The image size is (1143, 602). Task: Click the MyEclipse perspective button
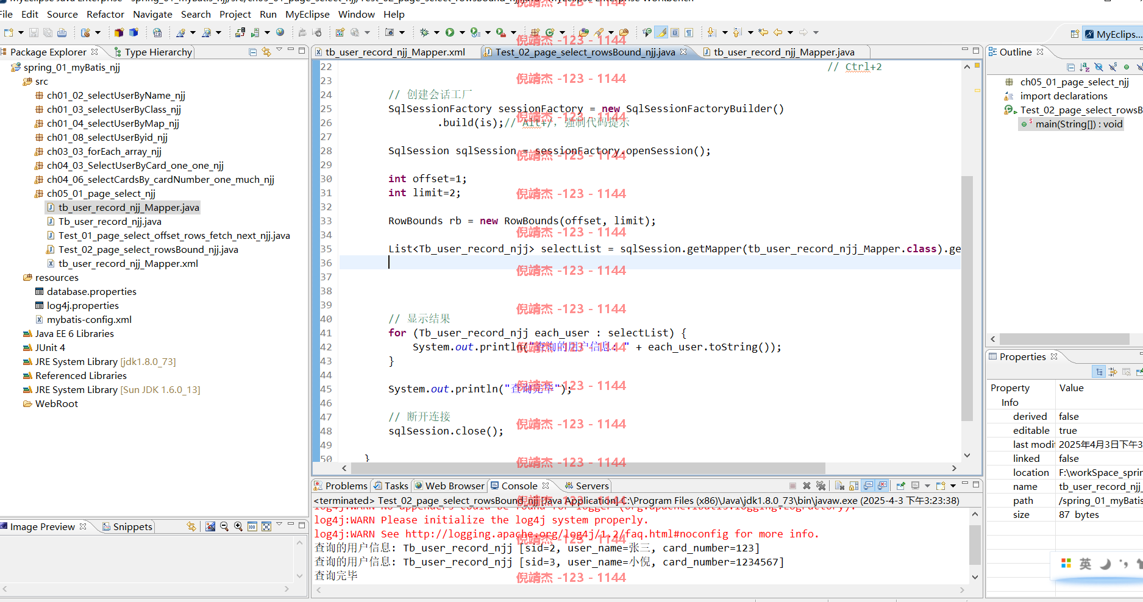1113,34
